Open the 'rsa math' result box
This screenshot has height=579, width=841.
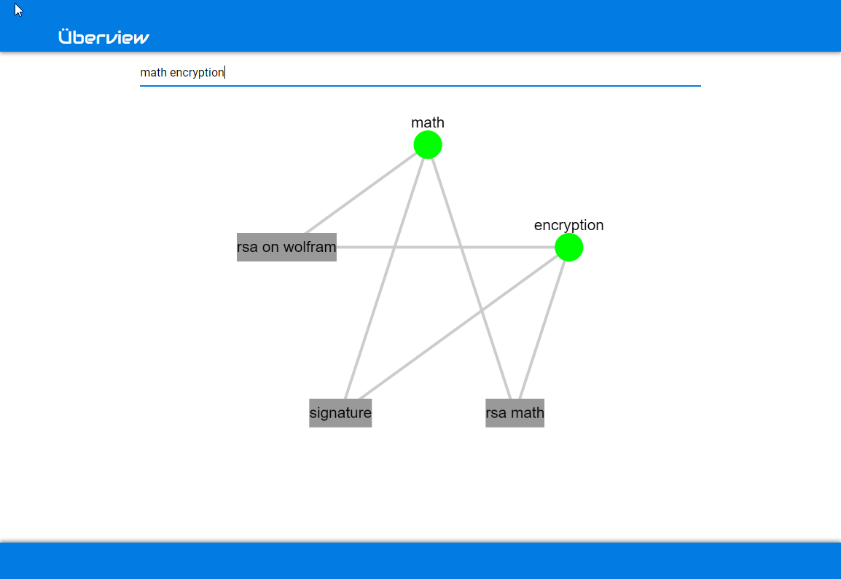[x=515, y=413]
